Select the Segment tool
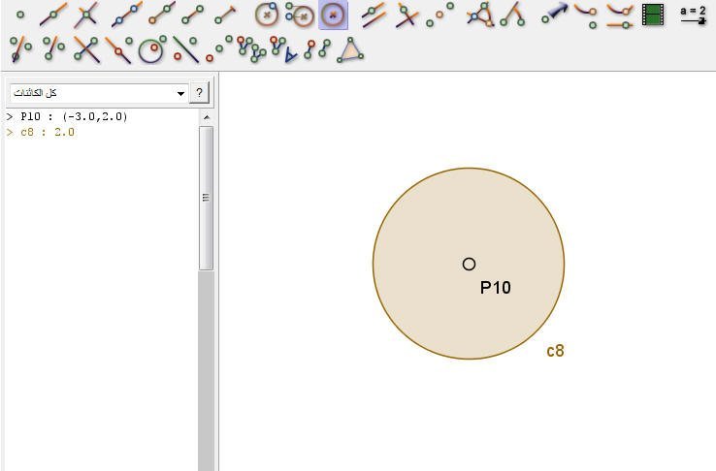 (193, 16)
